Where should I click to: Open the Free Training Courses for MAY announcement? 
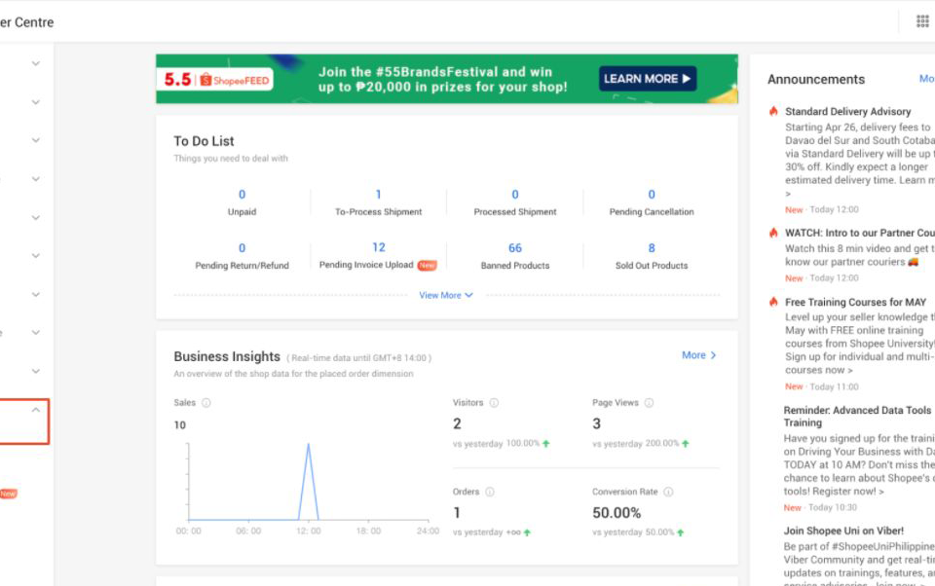click(x=854, y=302)
